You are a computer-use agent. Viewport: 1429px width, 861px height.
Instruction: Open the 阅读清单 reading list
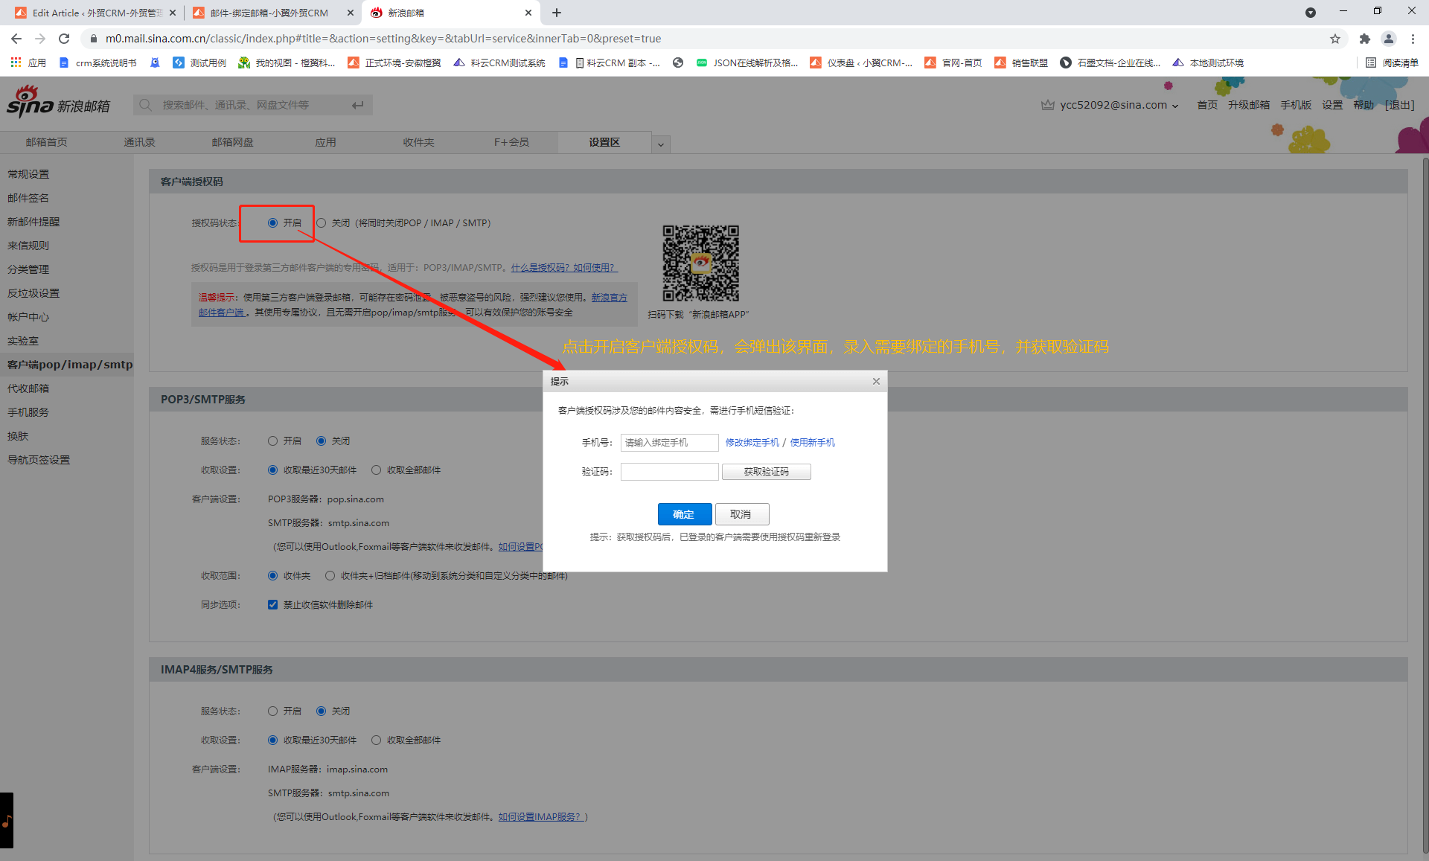[x=1392, y=63]
